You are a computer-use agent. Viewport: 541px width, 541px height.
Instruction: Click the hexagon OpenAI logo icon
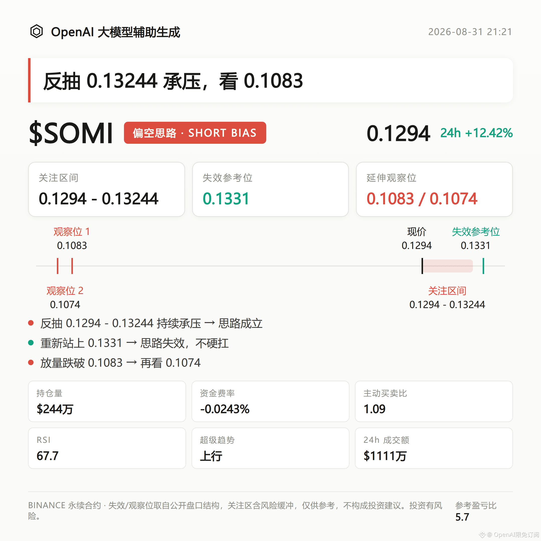36,31
